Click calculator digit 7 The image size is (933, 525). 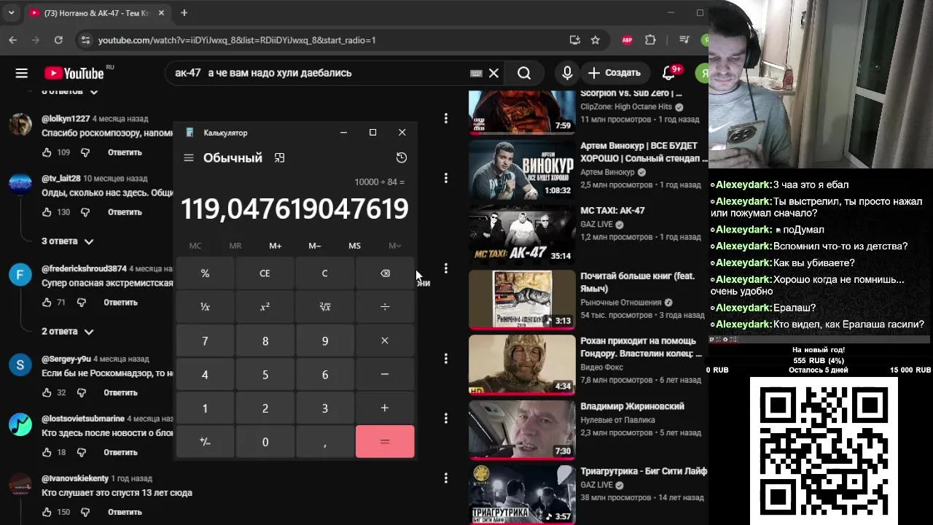[205, 341]
